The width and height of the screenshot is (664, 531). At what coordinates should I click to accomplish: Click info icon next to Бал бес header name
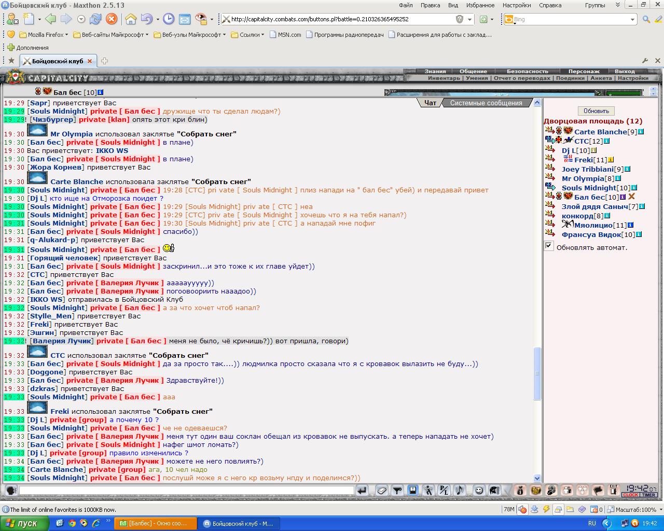pyautogui.click(x=100, y=92)
